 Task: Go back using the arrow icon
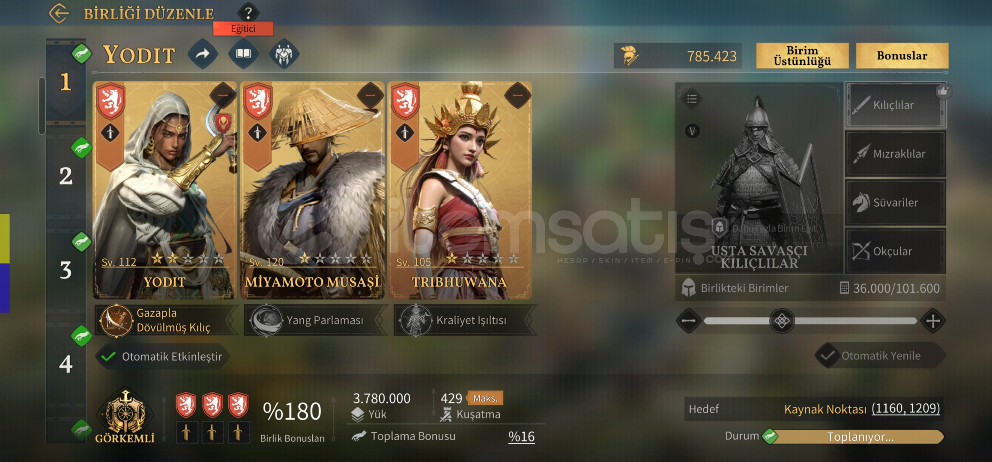[59, 13]
